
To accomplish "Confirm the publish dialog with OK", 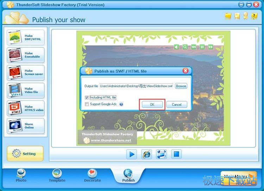I will (x=152, y=105).
